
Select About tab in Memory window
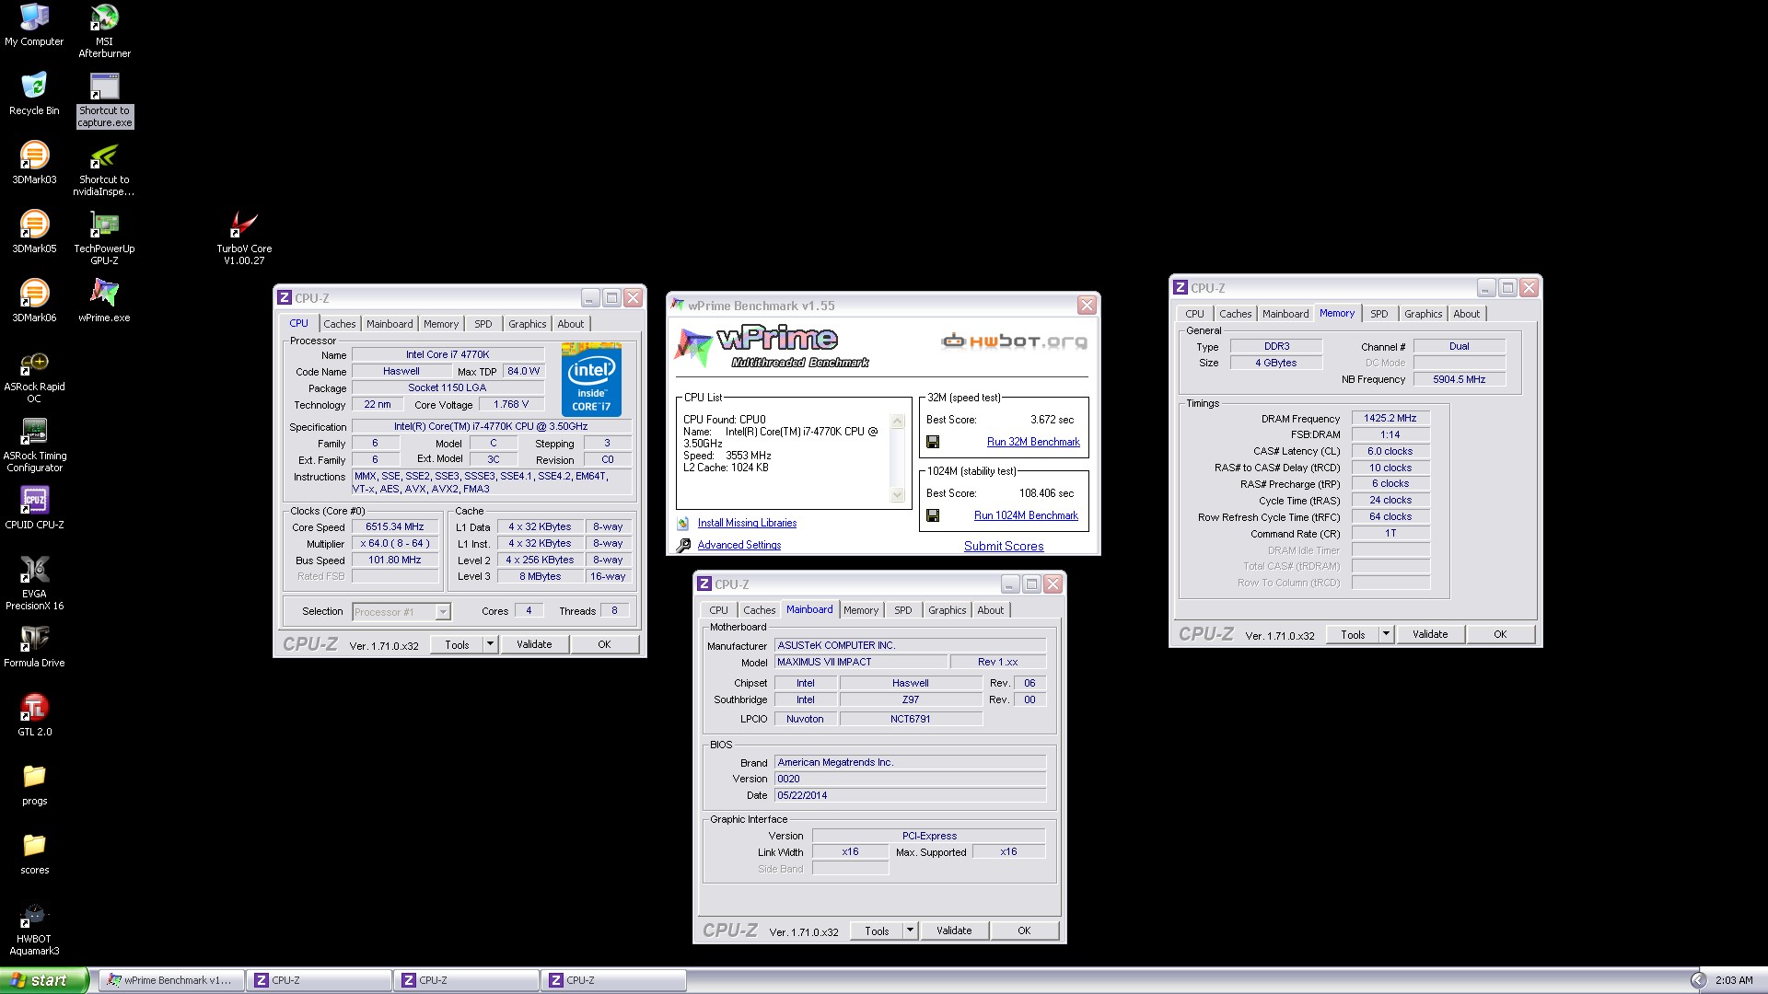1466,314
